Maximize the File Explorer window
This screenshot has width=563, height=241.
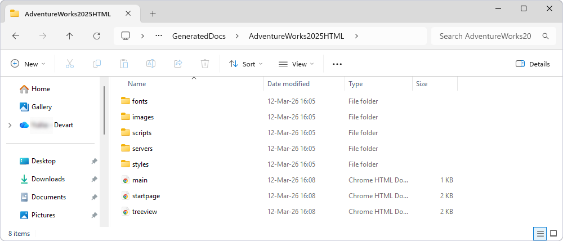coord(524,8)
